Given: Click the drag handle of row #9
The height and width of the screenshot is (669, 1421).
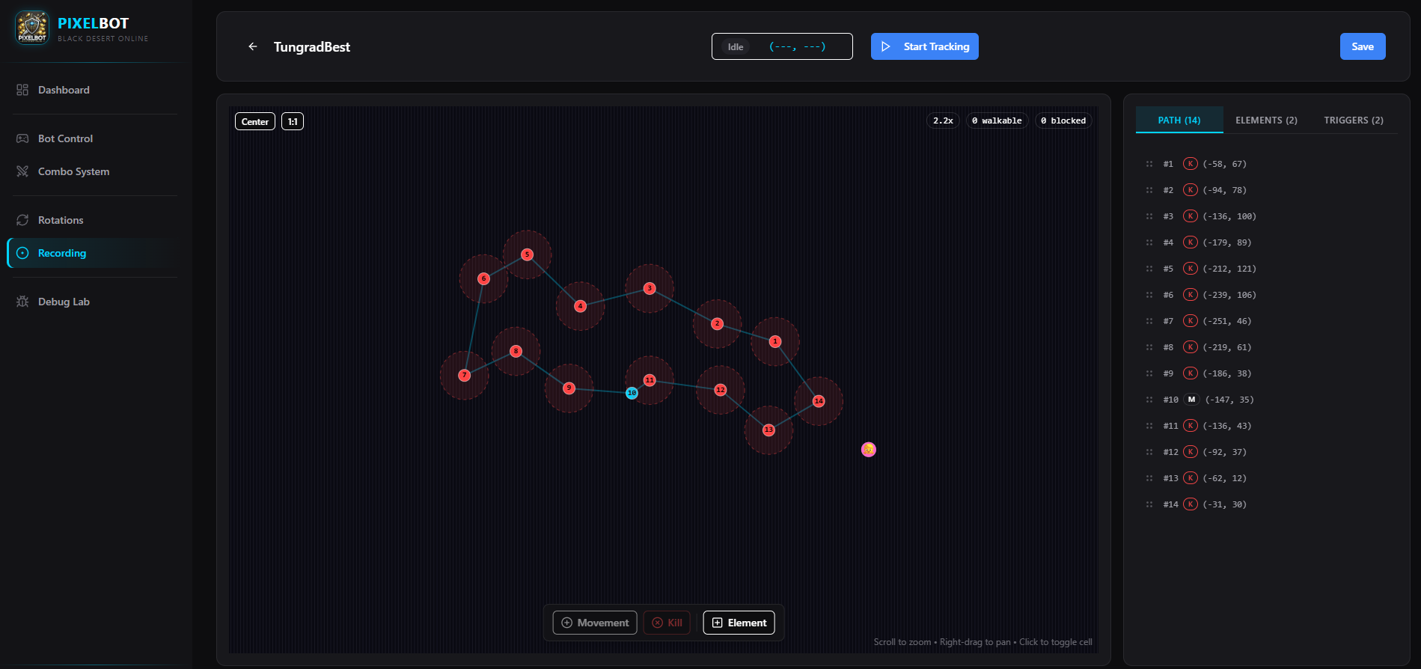Looking at the screenshot, I should pyautogui.click(x=1149, y=373).
